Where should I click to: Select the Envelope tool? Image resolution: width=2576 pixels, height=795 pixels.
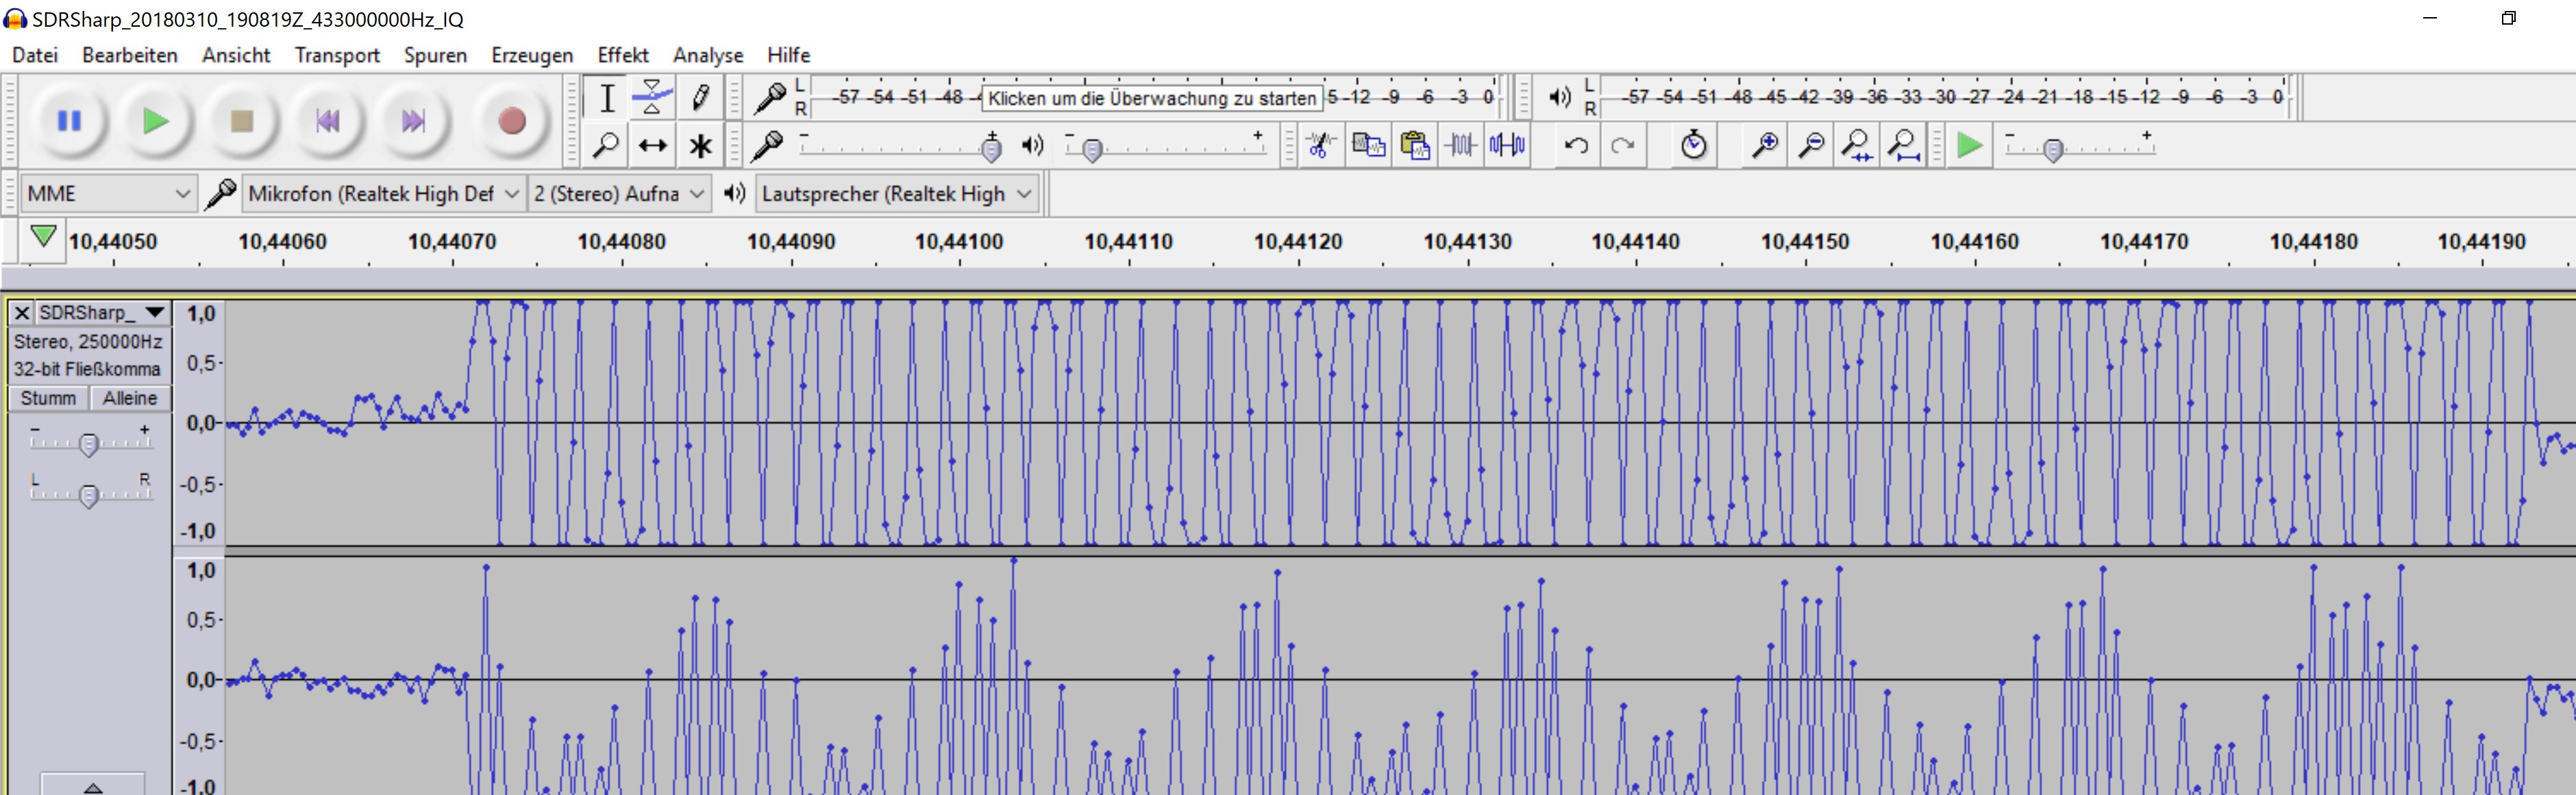pos(652,97)
